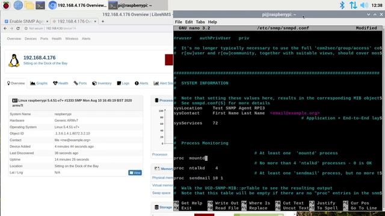Open the terminal Edit menu

click(188, 22)
